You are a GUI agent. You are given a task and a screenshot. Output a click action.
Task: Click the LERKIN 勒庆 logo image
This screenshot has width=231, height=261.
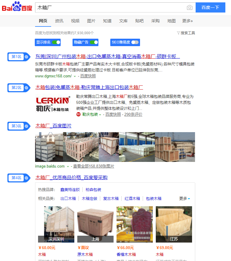(53, 104)
